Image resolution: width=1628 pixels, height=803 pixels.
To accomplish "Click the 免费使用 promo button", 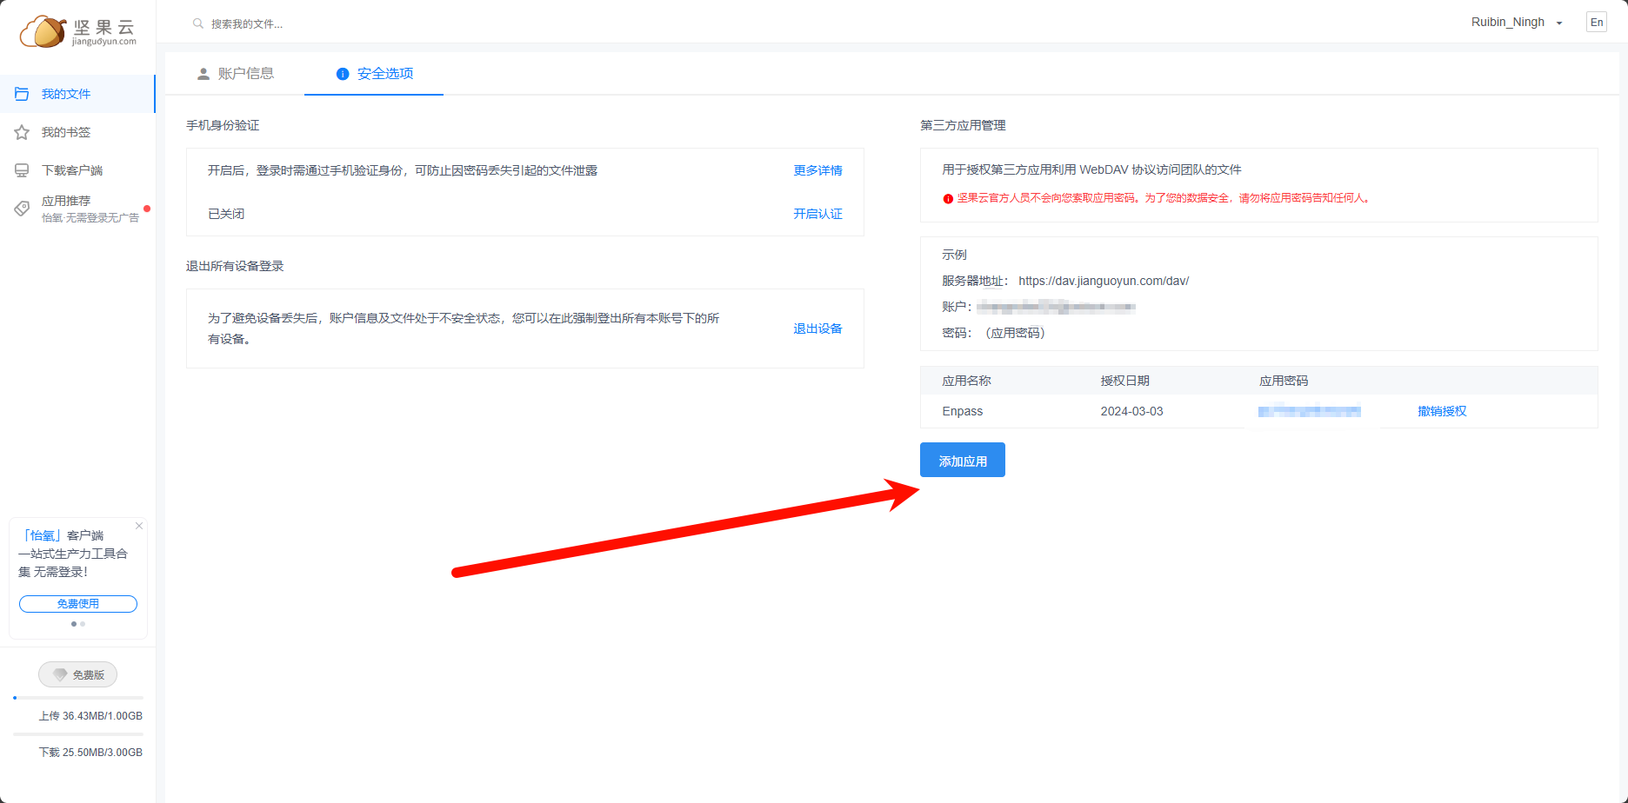I will (x=78, y=604).
